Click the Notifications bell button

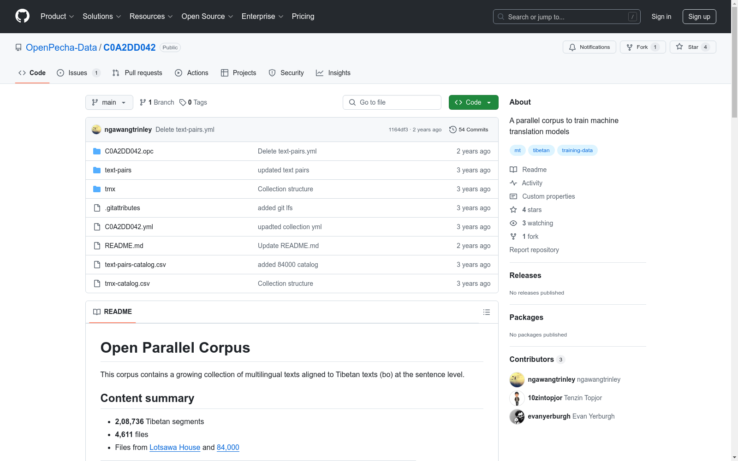(589, 47)
